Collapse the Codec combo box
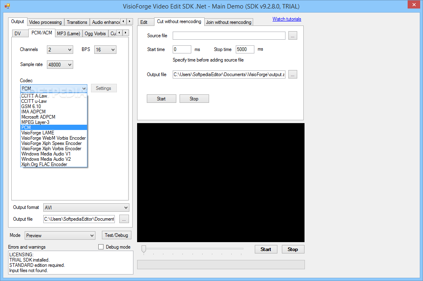 click(x=54, y=88)
